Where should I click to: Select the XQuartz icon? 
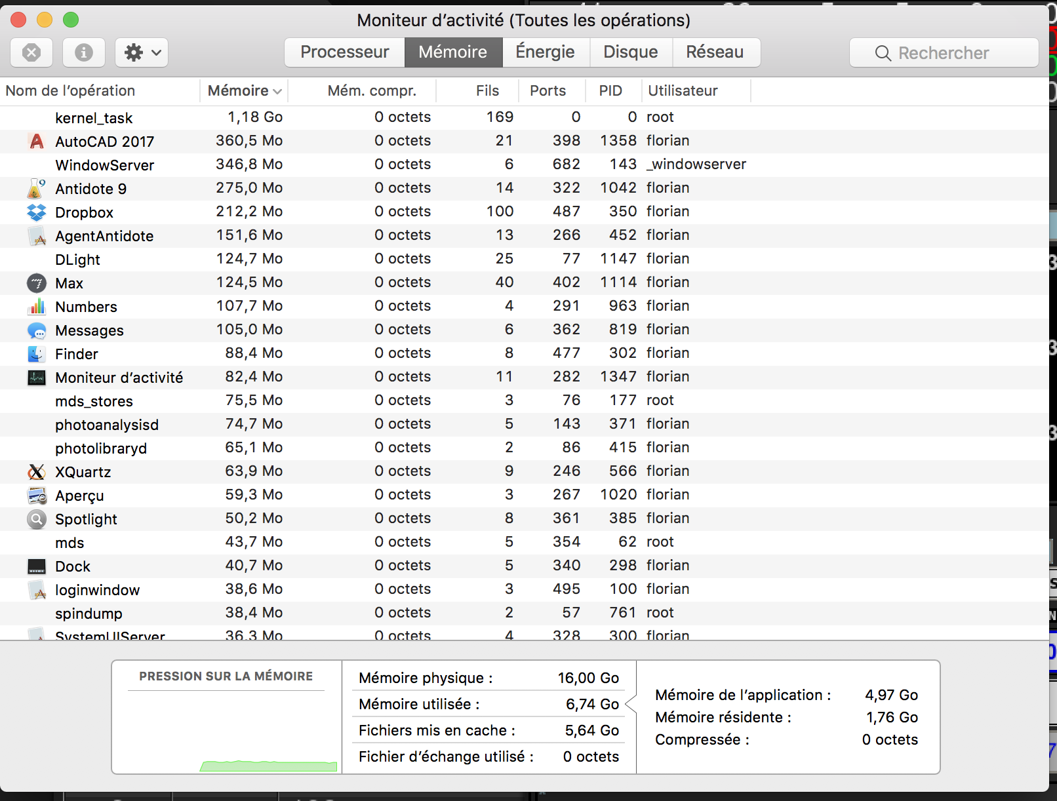[x=37, y=472]
